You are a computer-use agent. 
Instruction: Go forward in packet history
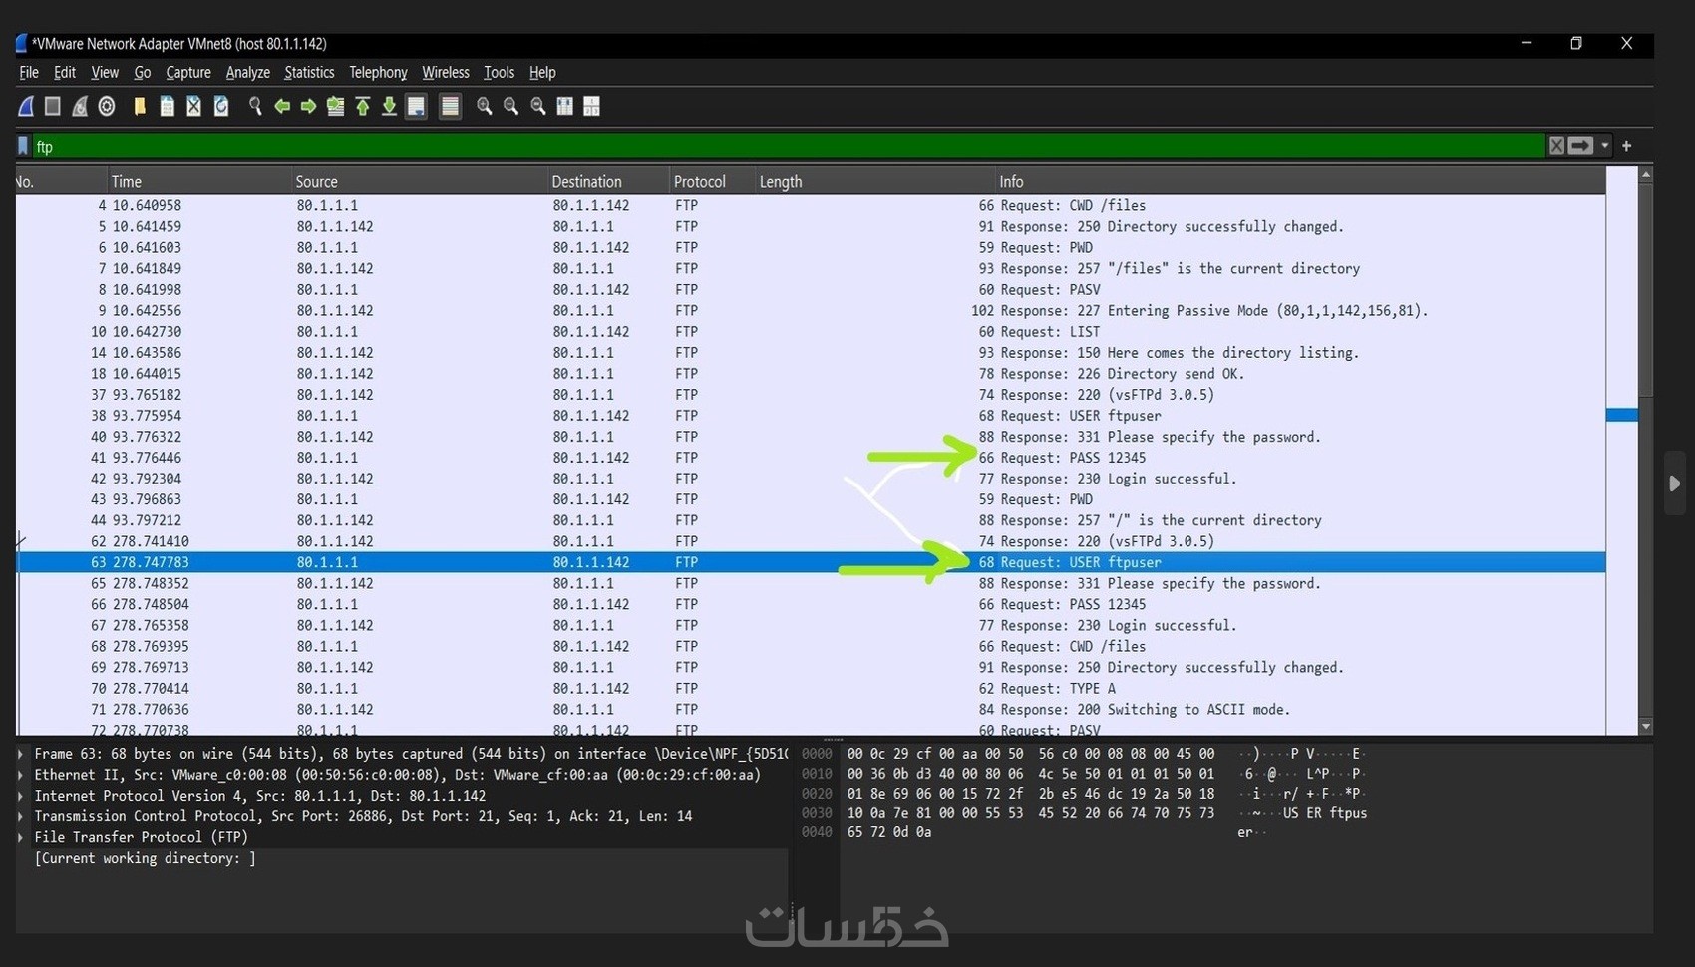(x=309, y=106)
